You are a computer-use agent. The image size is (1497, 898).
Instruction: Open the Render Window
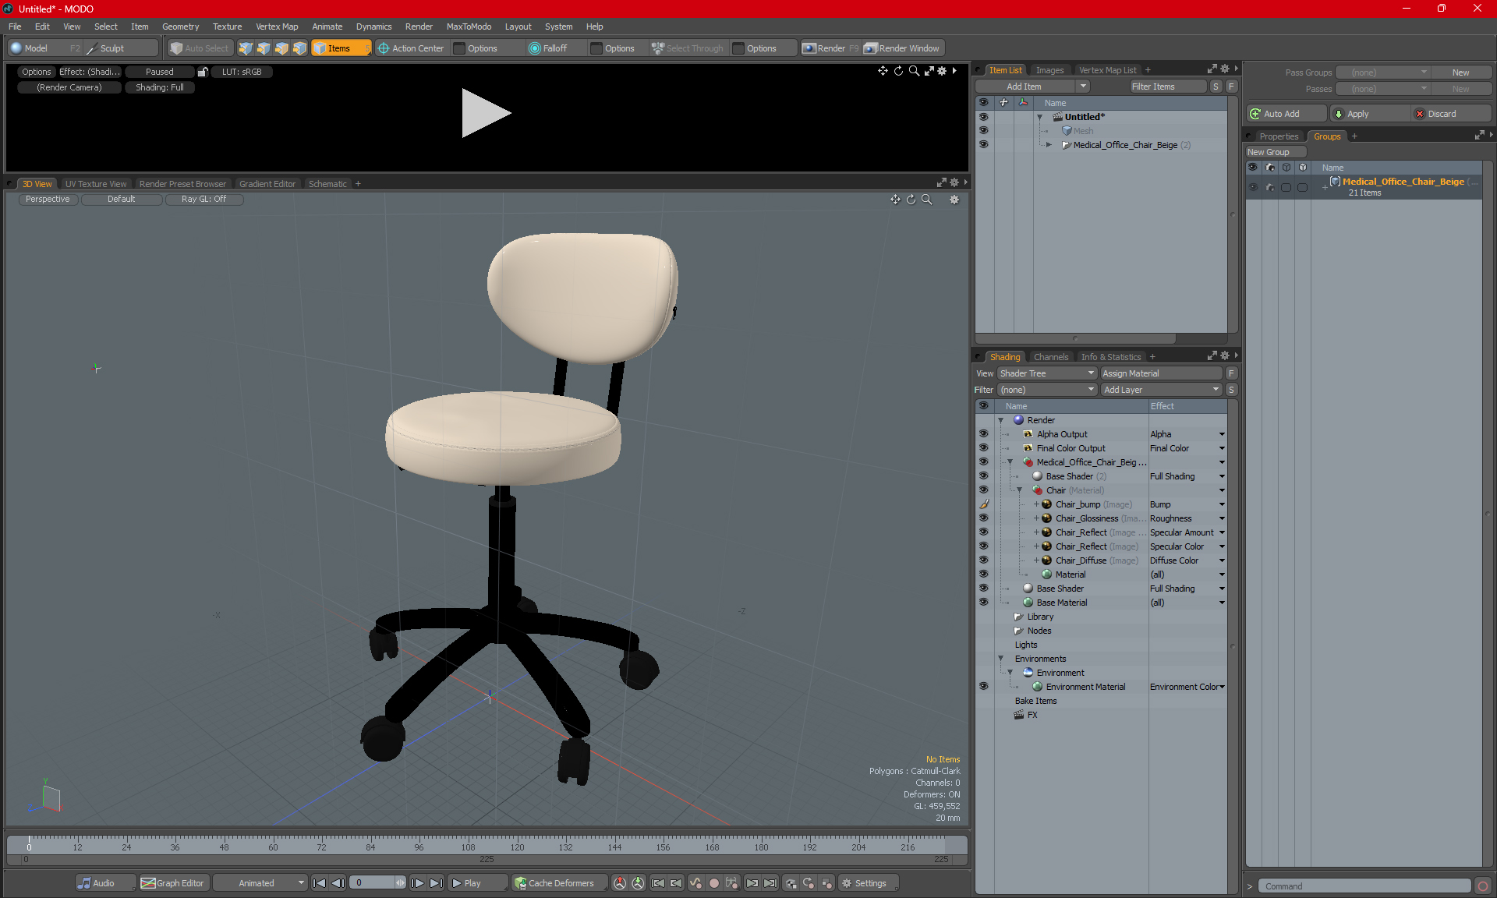[x=902, y=48]
